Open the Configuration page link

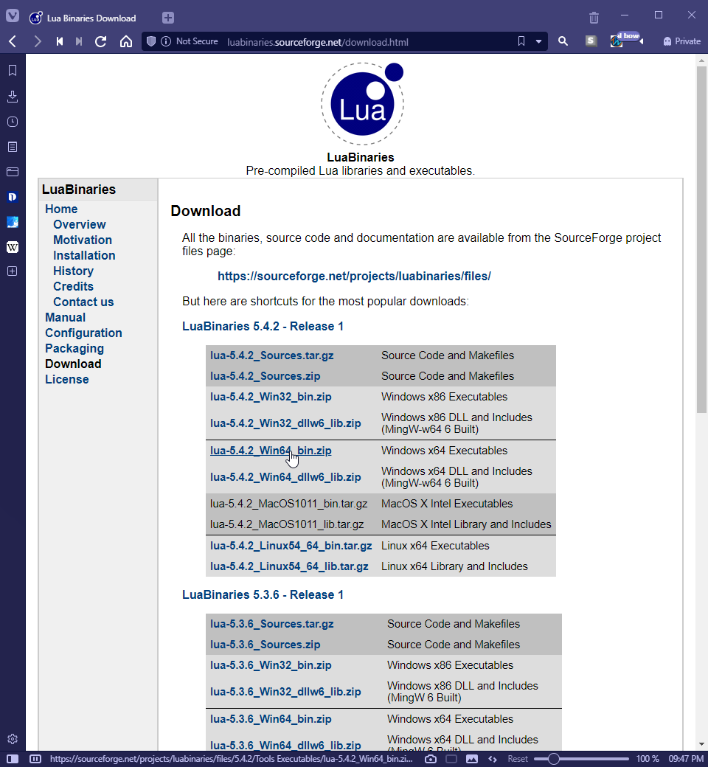point(83,333)
